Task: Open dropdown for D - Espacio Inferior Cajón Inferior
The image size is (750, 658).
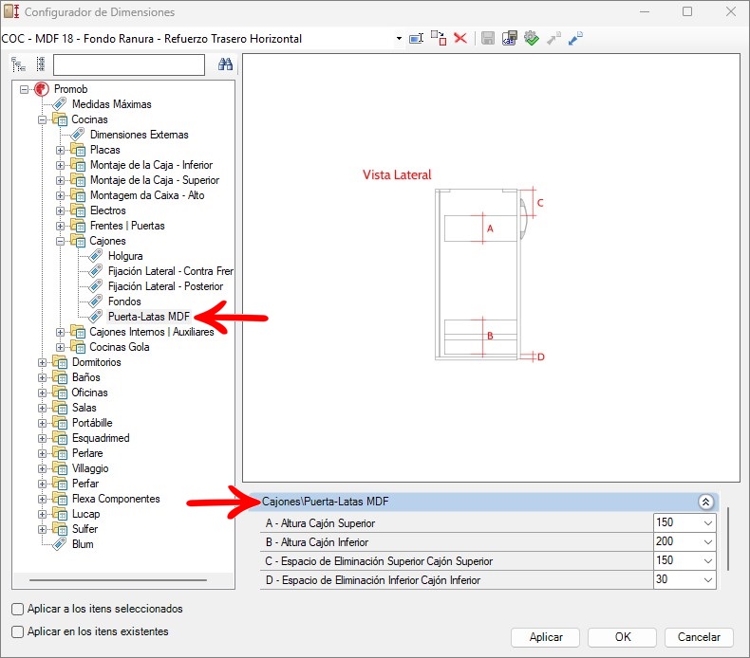Action: point(708,580)
